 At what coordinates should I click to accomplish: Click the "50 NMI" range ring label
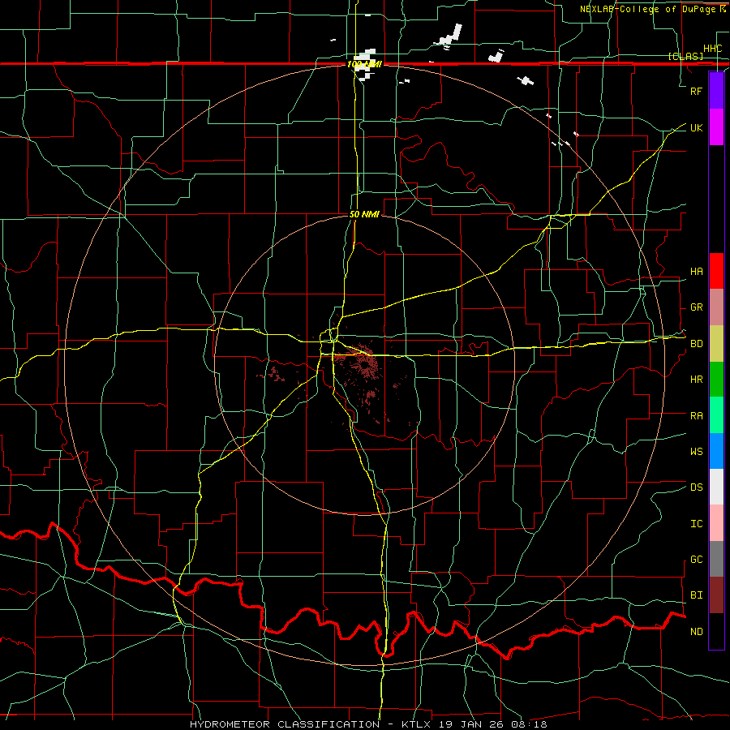[364, 214]
